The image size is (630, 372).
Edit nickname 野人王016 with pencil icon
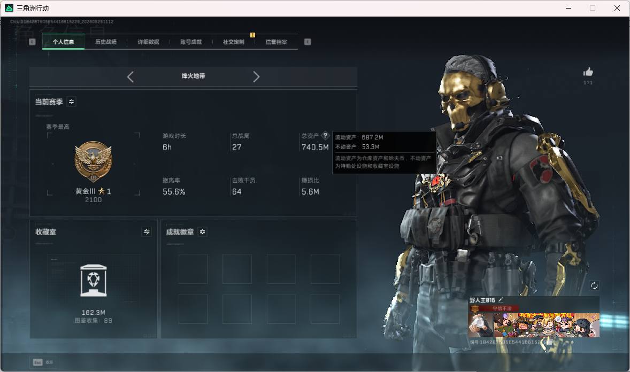coord(501,300)
